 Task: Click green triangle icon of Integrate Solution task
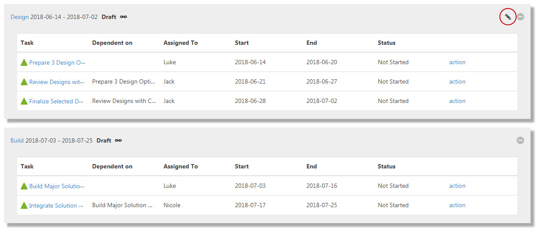coord(24,205)
